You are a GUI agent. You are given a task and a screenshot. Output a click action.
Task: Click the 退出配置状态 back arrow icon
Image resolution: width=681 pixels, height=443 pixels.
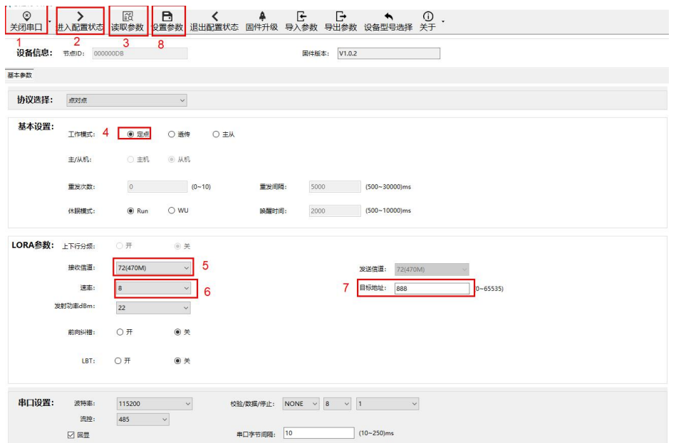(214, 16)
